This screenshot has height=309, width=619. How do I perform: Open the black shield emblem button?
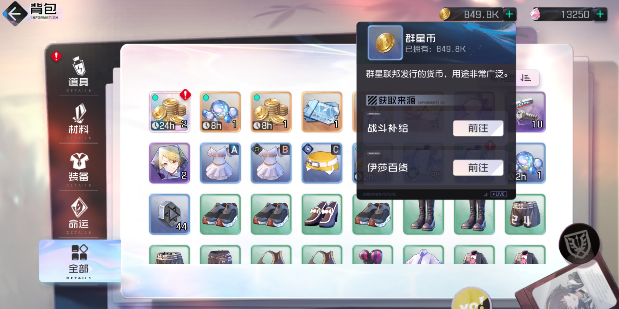click(x=579, y=244)
